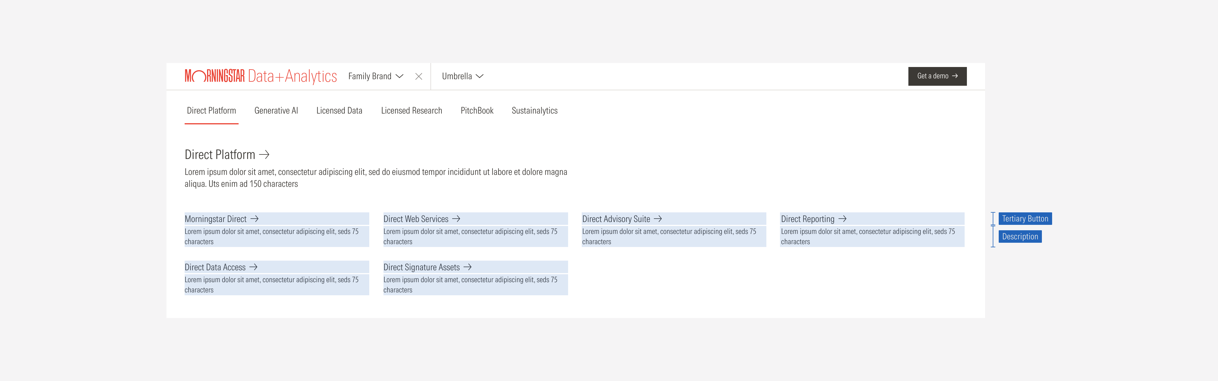Open the Umbrella dropdown
The width and height of the screenshot is (1218, 381).
pos(457,76)
